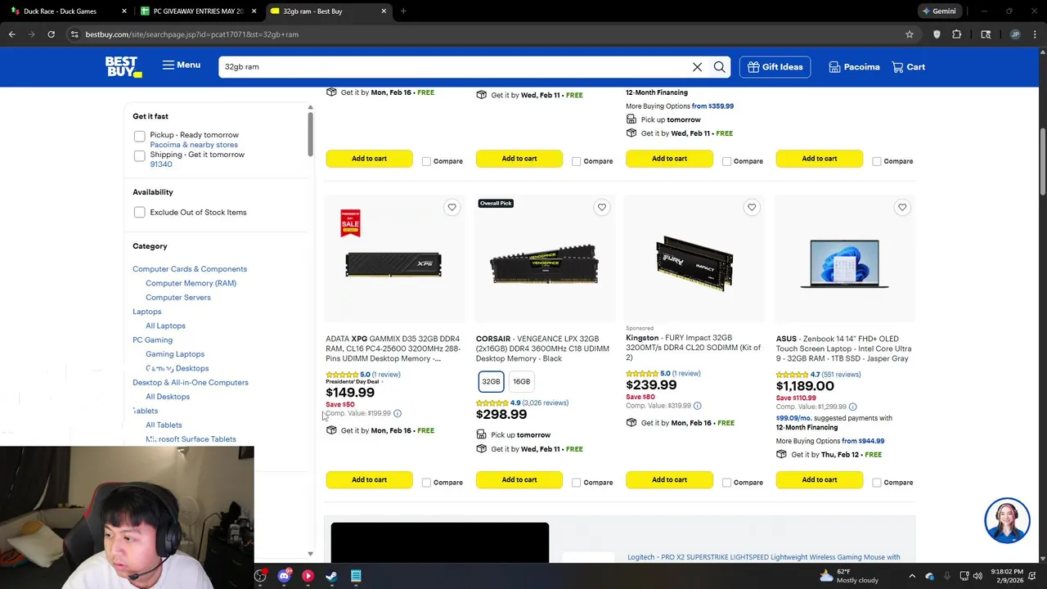Open ADATA XPG GAMMIX D35 product title
The width and height of the screenshot is (1047, 589).
click(393, 348)
